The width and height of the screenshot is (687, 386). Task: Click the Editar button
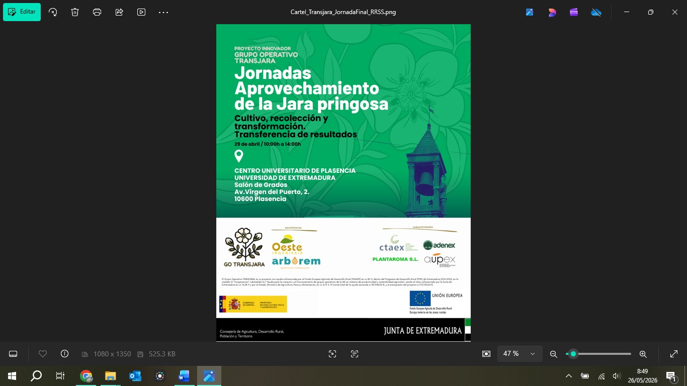click(x=22, y=12)
